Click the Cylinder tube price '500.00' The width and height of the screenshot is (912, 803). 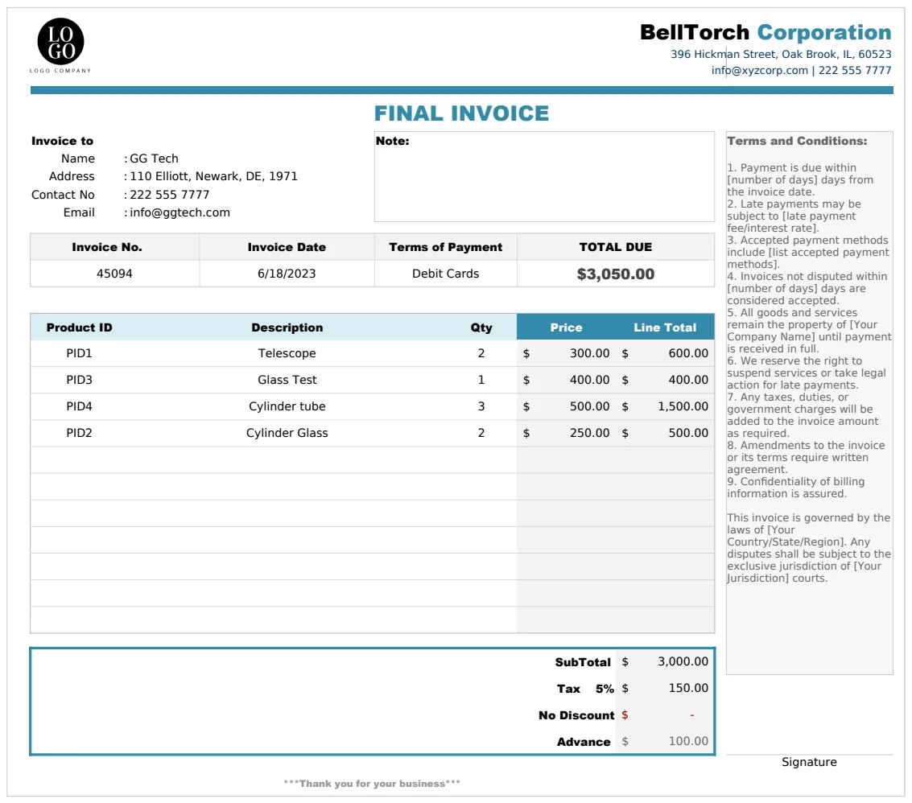coord(589,406)
